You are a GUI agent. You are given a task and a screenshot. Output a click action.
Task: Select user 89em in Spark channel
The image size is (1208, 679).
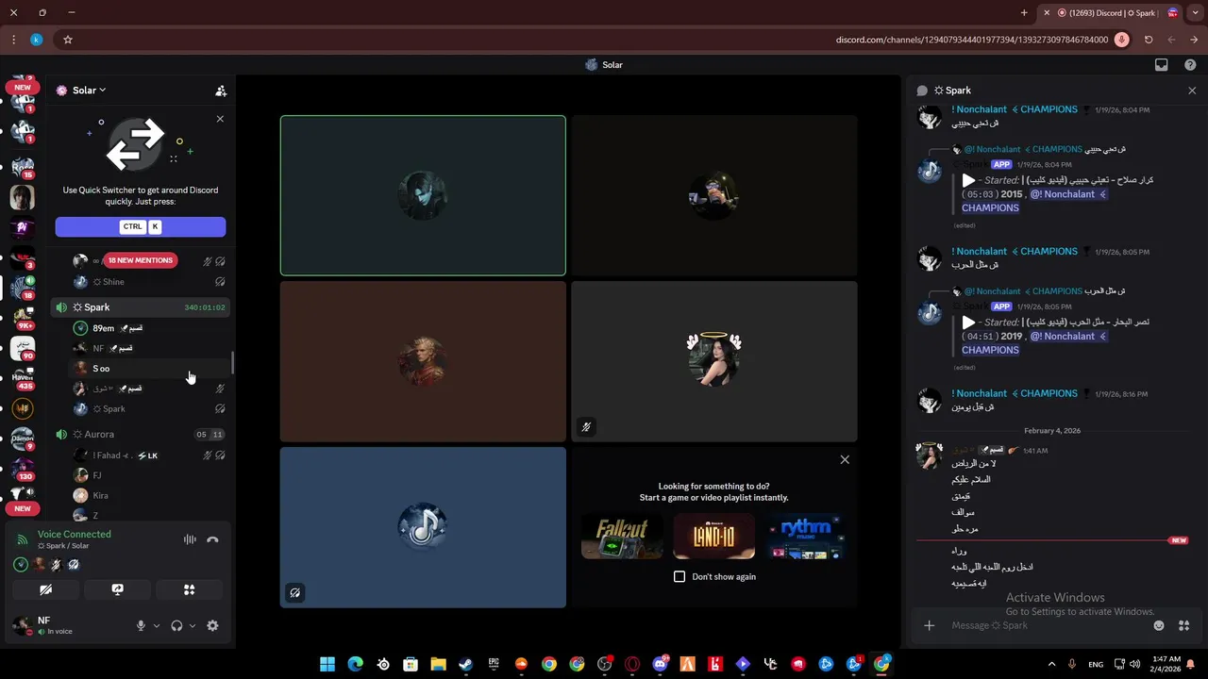(149, 328)
